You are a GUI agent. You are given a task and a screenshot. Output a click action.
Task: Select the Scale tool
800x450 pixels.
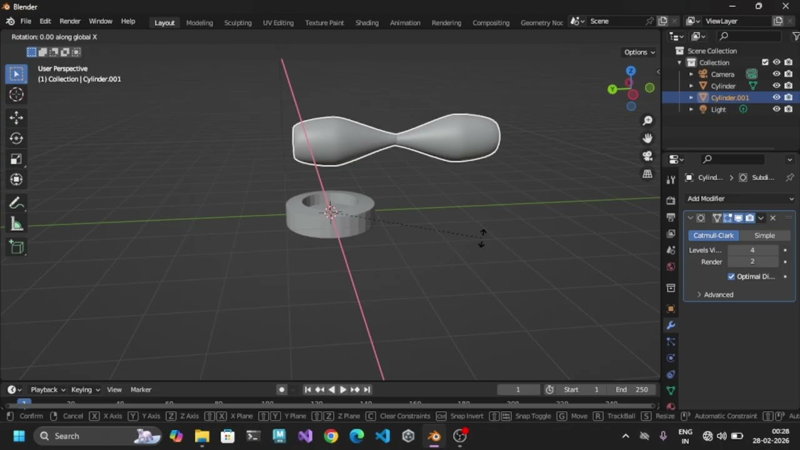click(x=16, y=159)
